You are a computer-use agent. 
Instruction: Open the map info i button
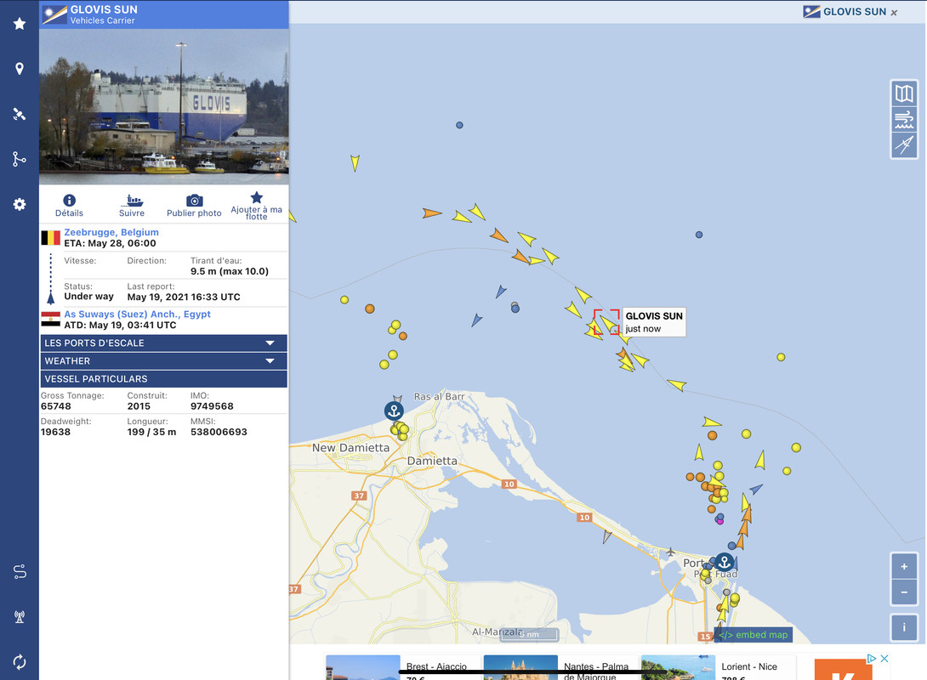[x=904, y=627]
